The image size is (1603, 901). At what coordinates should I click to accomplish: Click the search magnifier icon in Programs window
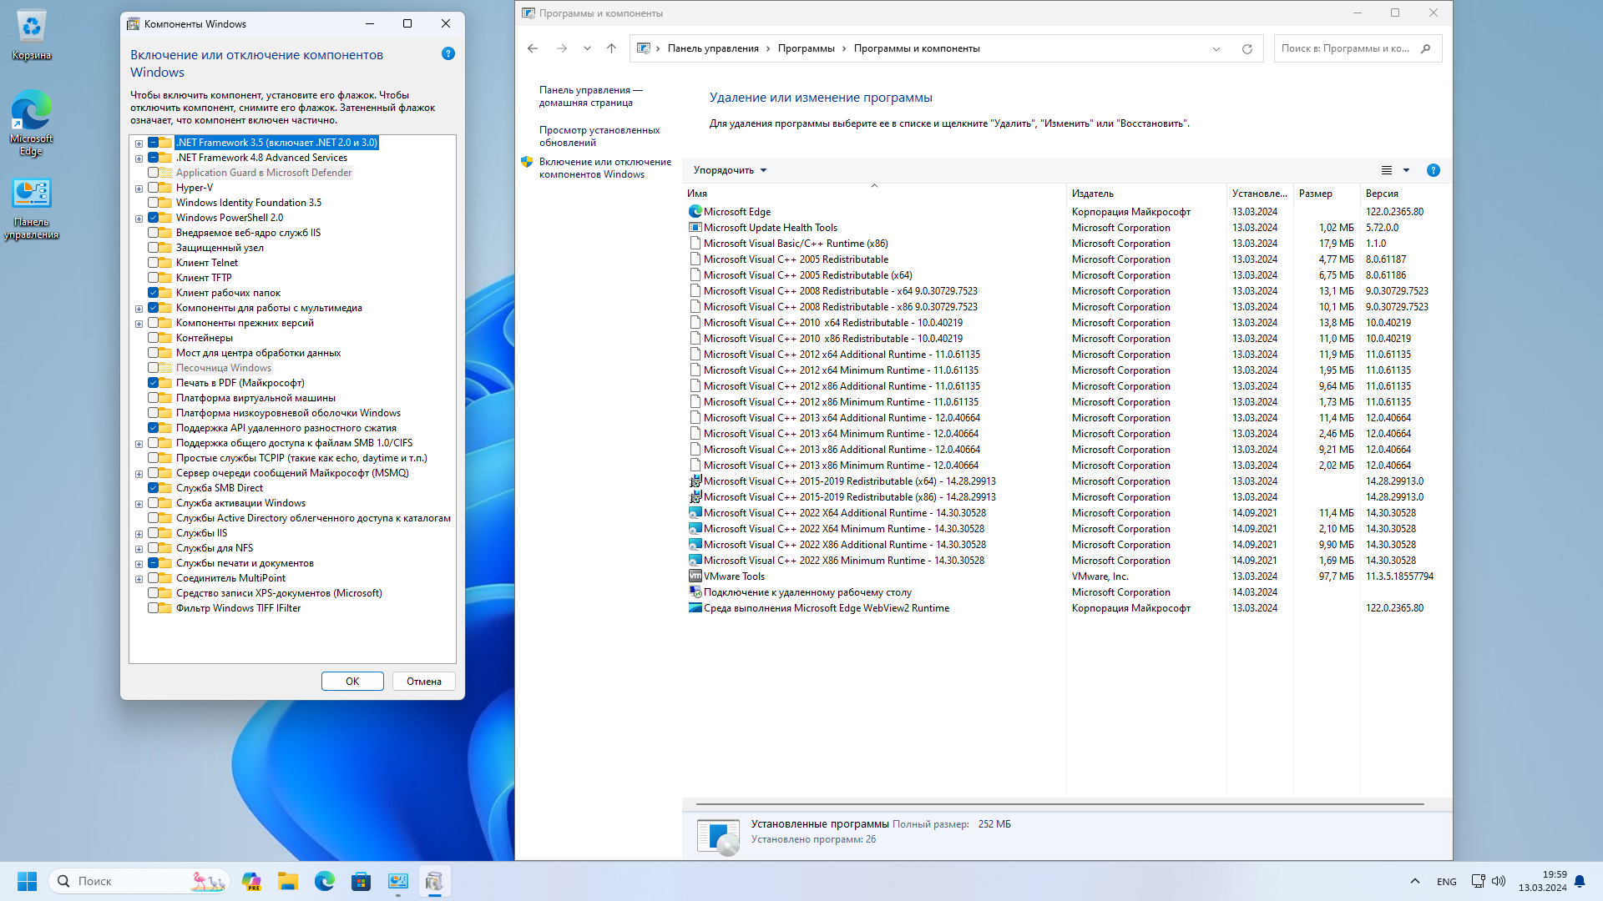(x=1426, y=48)
